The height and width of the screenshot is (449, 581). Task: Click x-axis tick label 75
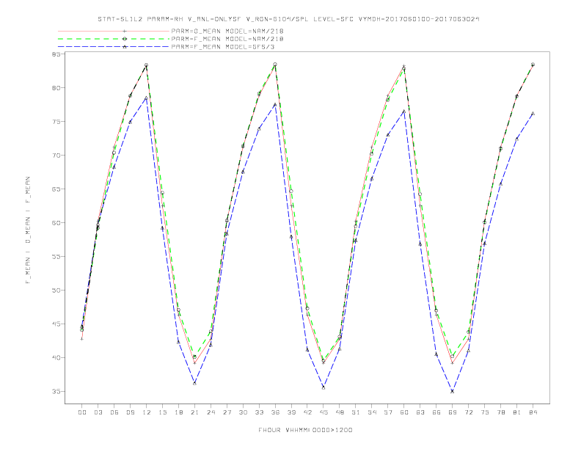[x=485, y=412]
